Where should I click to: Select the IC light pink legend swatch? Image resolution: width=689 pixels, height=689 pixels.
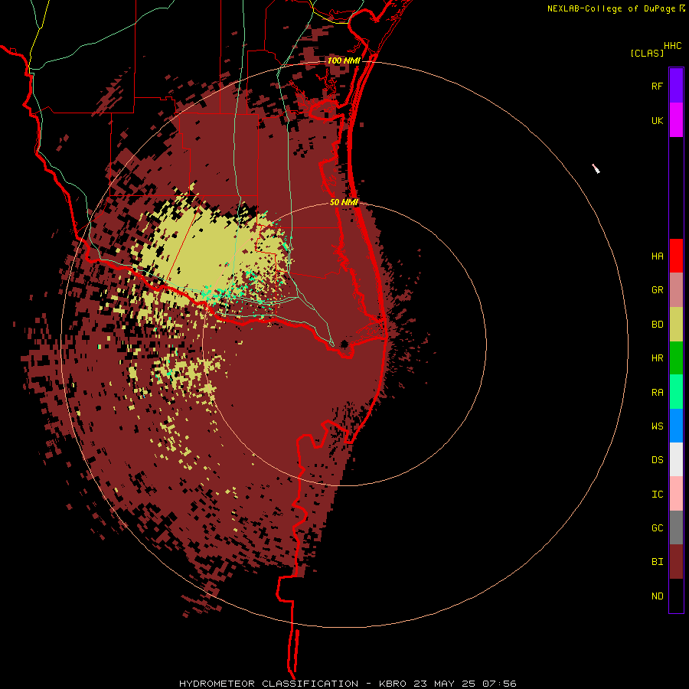pyautogui.click(x=676, y=494)
